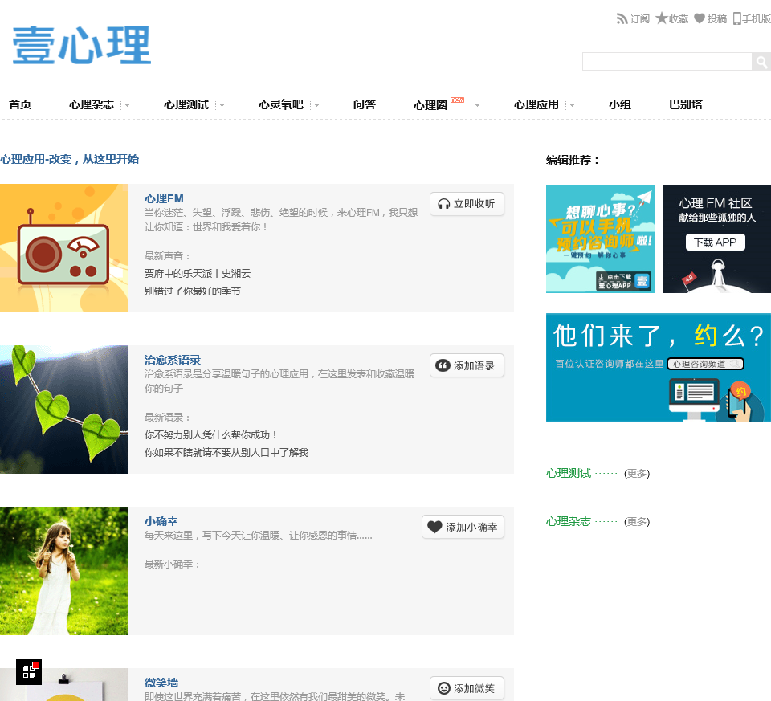Screen dimensions: 771x701
Task: Expand the 心理圈 dropdown arrow
Action: tap(477, 104)
